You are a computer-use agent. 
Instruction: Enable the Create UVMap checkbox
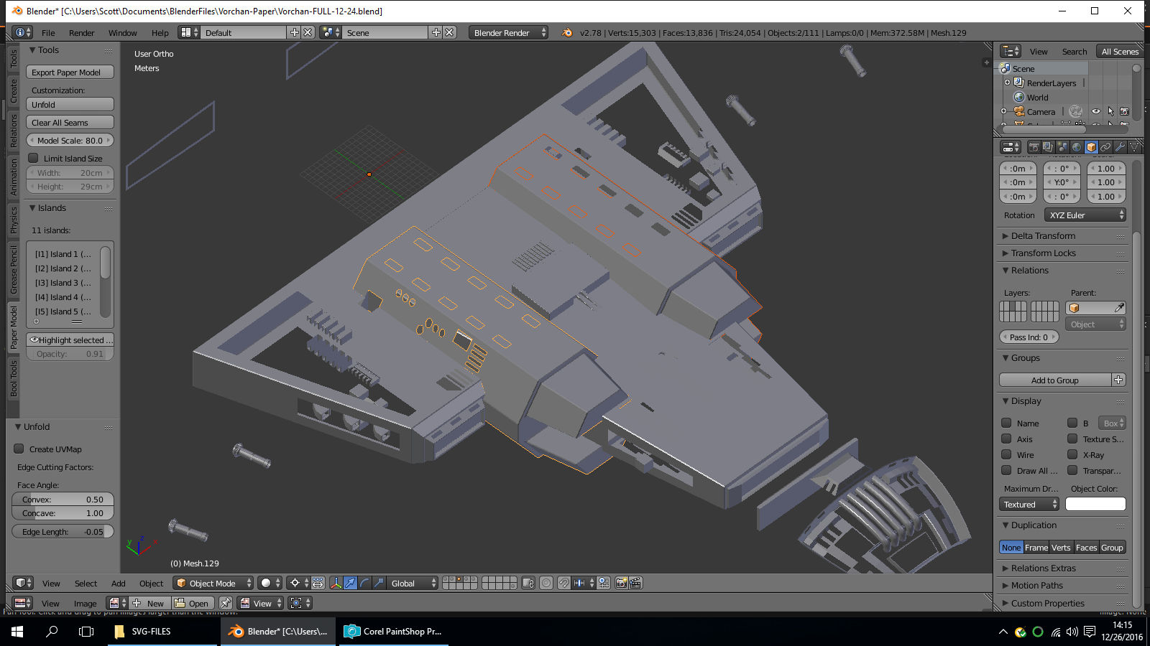19,449
